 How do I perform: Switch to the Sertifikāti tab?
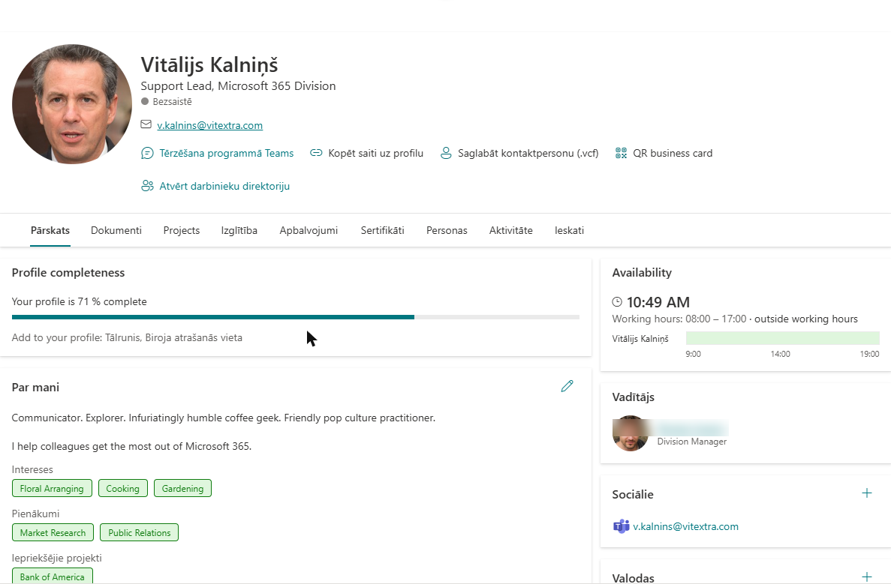click(x=382, y=230)
